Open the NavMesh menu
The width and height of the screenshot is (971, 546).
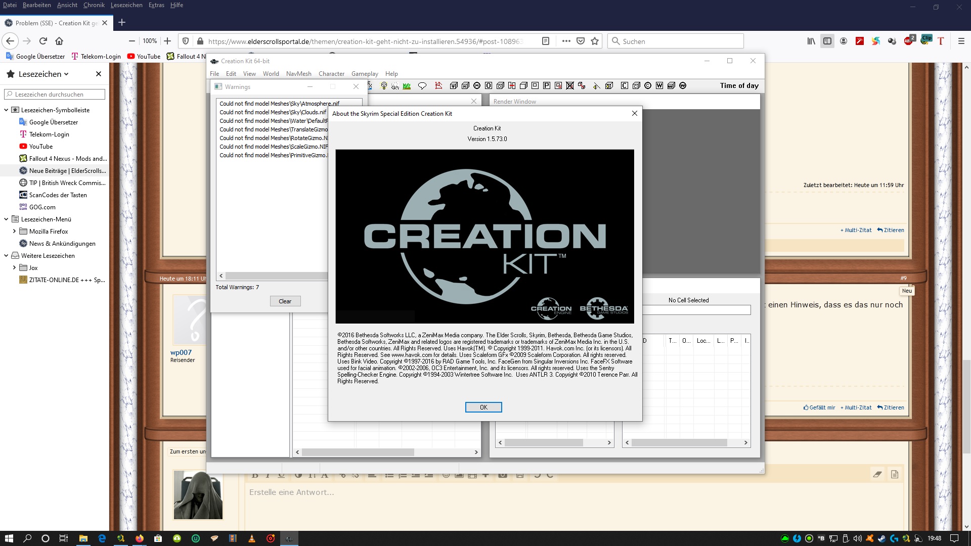click(x=298, y=74)
